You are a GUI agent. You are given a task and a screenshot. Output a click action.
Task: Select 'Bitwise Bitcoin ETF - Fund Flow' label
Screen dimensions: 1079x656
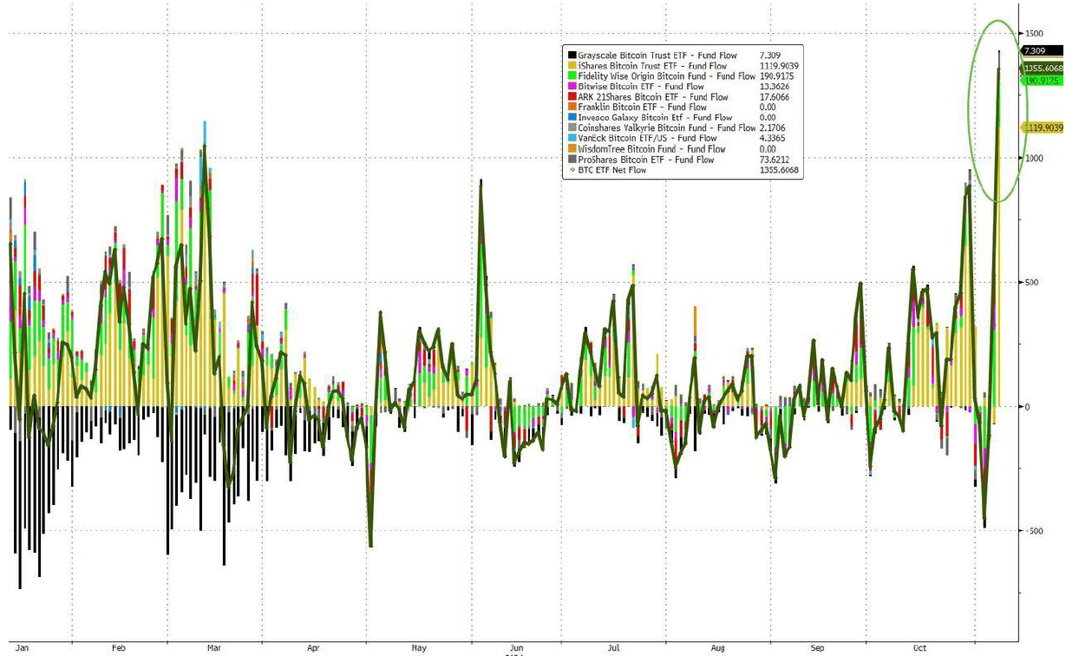pyautogui.click(x=639, y=86)
